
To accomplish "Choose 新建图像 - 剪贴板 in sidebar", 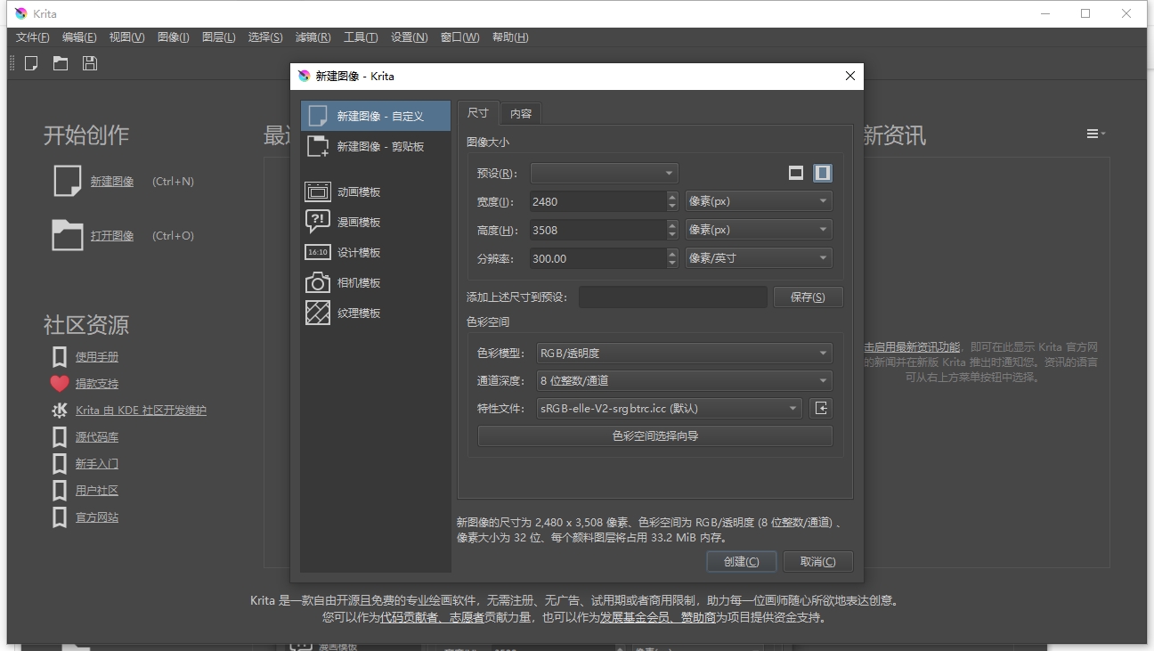I will (x=376, y=146).
